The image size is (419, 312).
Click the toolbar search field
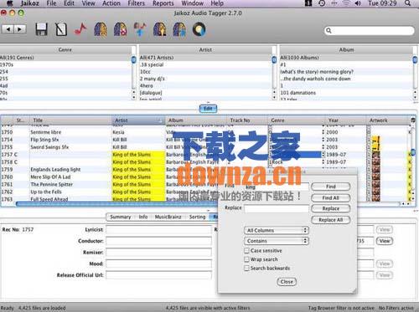[x=370, y=30]
